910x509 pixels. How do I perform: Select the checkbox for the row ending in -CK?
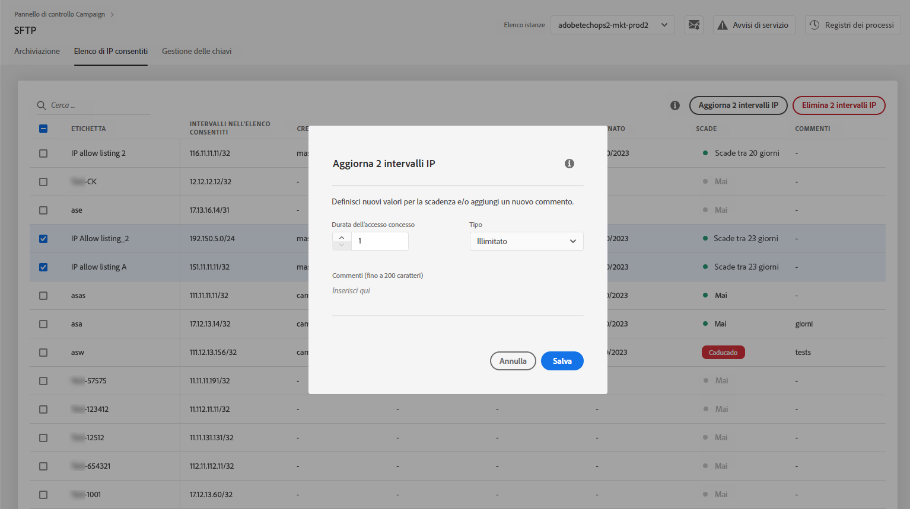(43, 182)
